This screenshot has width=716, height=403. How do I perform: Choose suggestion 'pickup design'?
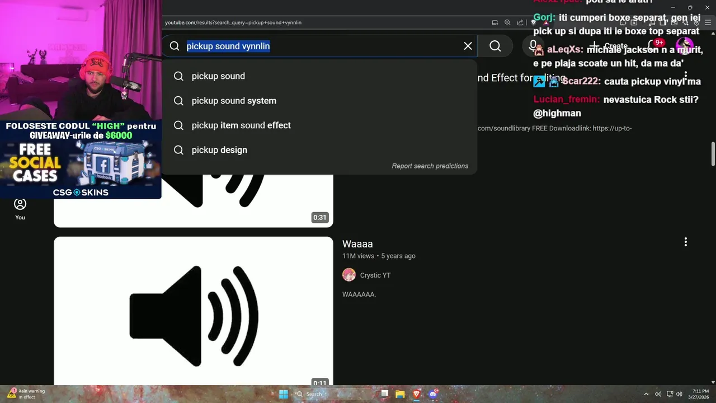pyautogui.click(x=319, y=150)
